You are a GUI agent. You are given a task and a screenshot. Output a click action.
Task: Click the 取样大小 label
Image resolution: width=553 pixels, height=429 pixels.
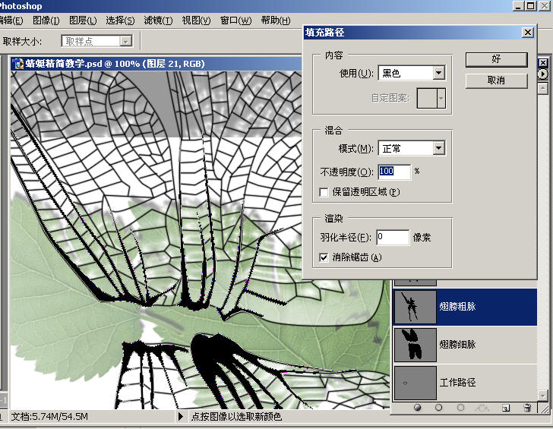pos(22,42)
